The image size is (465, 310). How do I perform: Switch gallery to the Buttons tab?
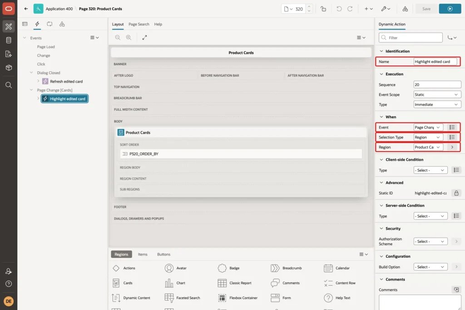(x=163, y=254)
